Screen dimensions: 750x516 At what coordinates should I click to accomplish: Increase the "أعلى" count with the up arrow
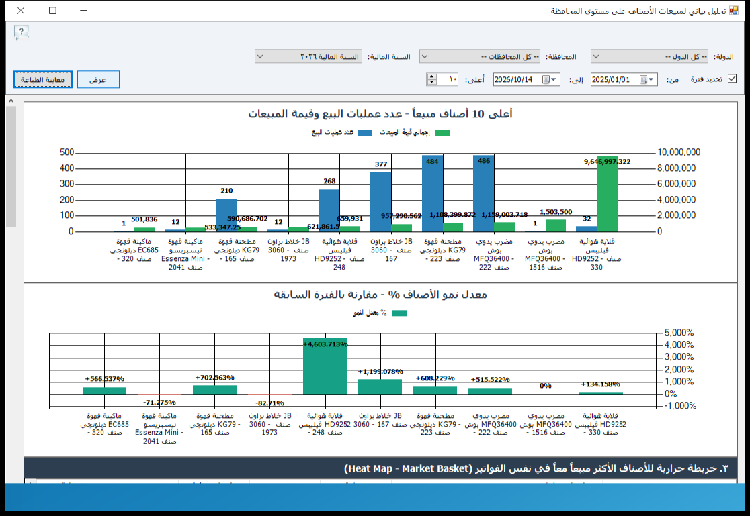pos(432,76)
